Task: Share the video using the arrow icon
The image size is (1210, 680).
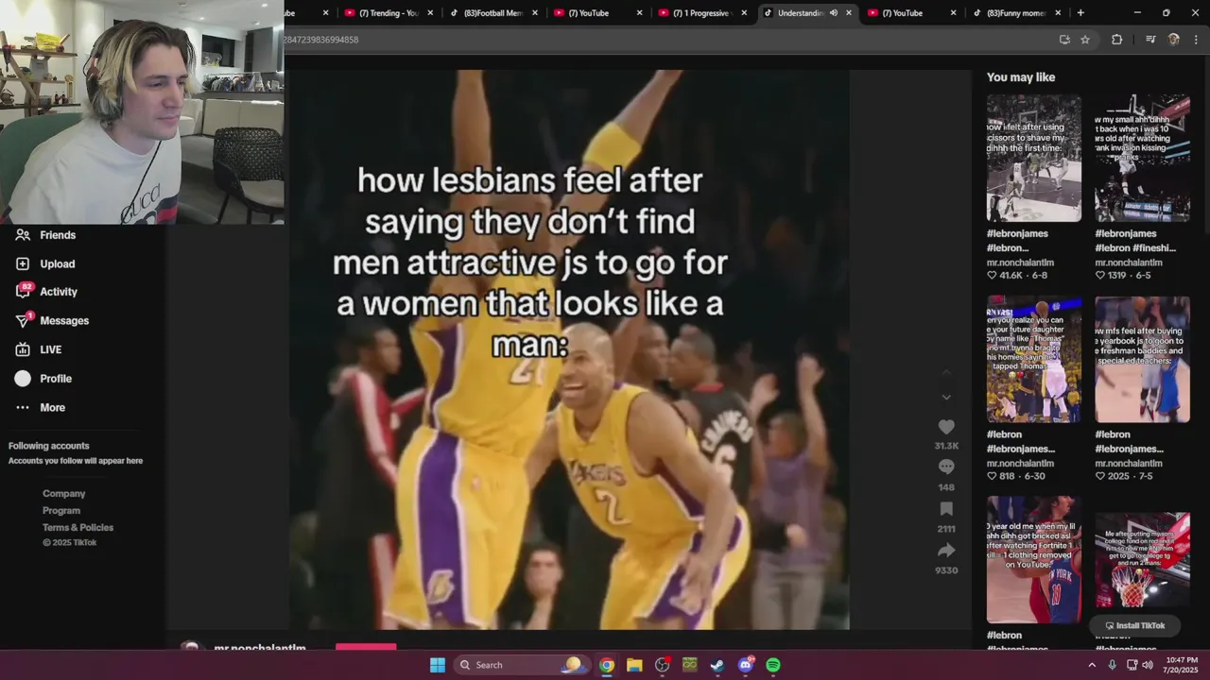Action: point(946,550)
